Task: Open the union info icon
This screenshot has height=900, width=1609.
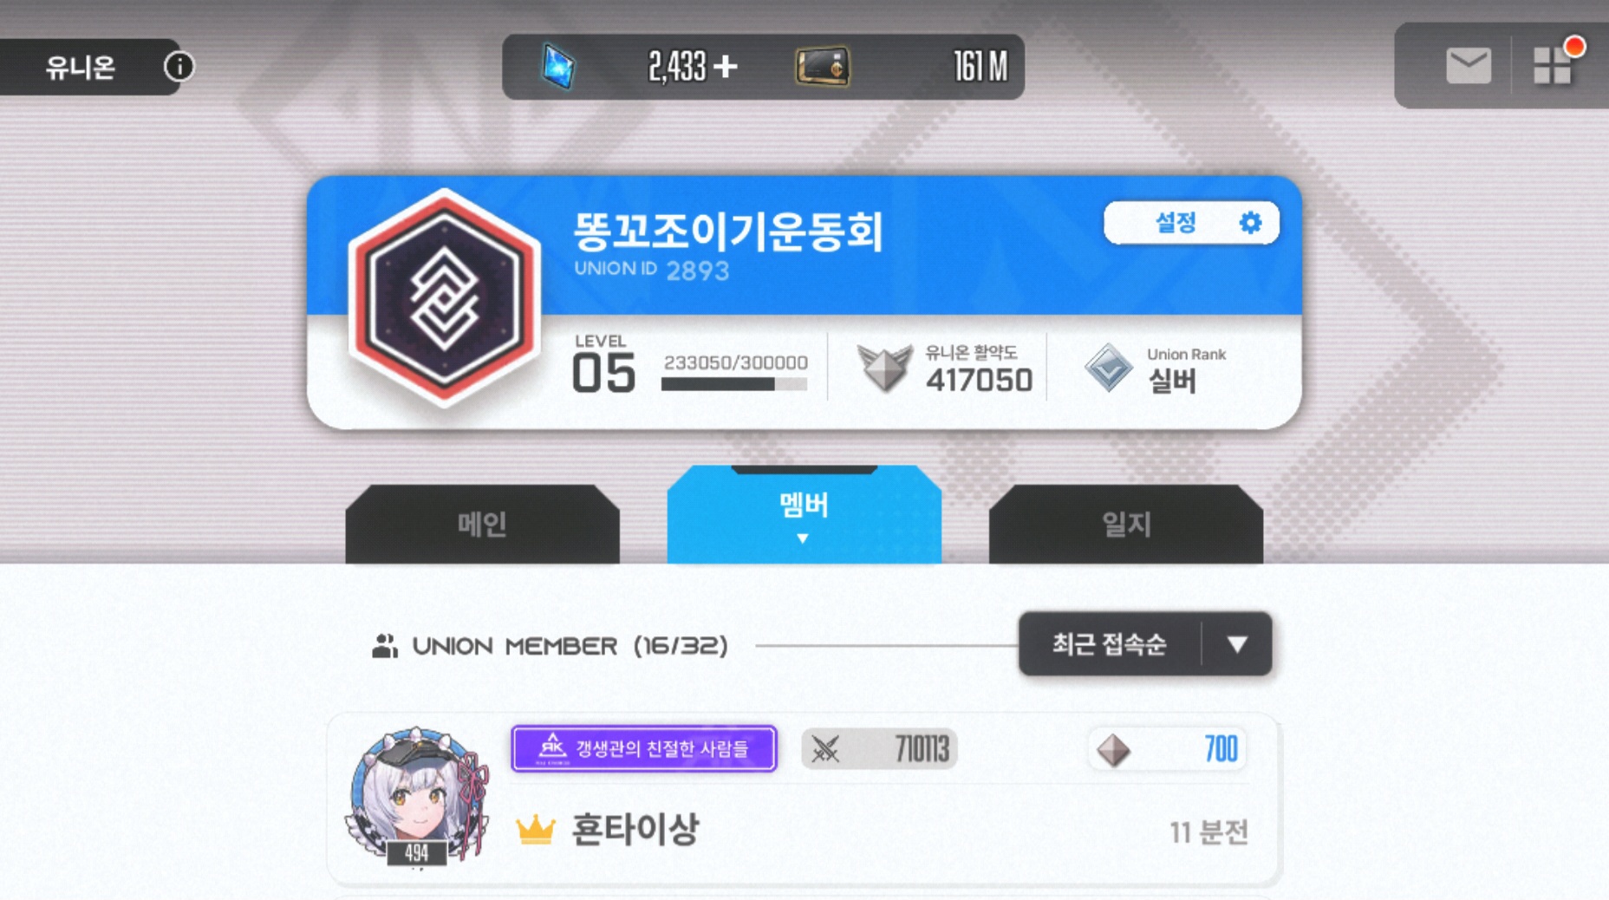Action: point(179,67)
